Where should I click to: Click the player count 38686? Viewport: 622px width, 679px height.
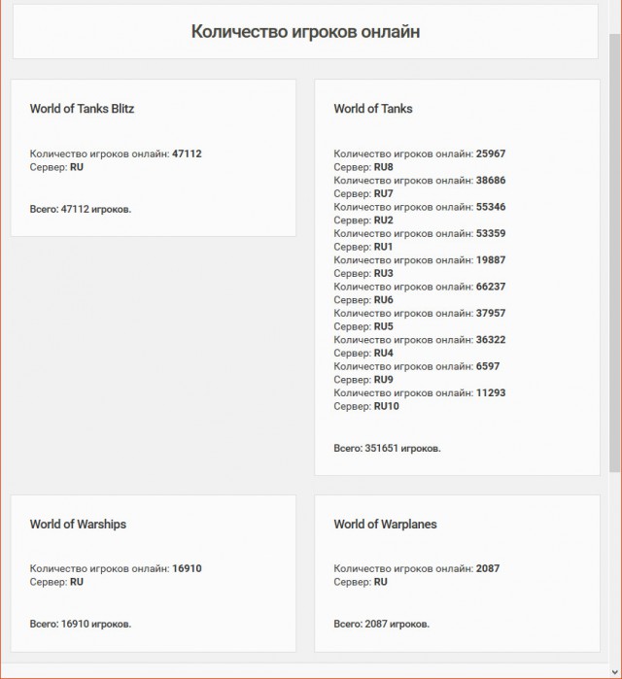(x=491, y=180)
